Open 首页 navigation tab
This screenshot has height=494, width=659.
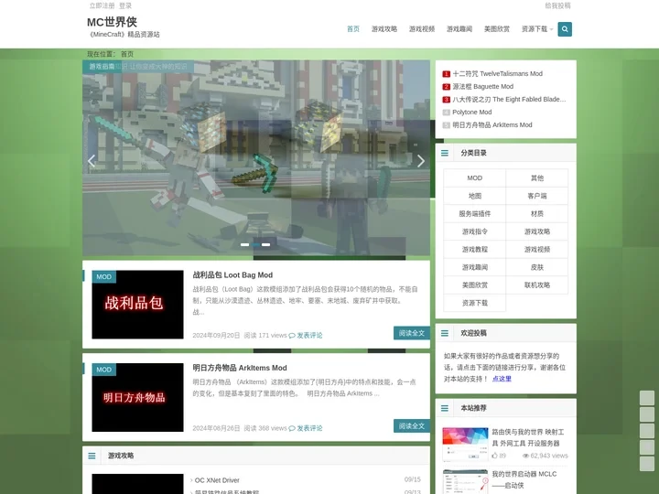[x=353, y=29]
